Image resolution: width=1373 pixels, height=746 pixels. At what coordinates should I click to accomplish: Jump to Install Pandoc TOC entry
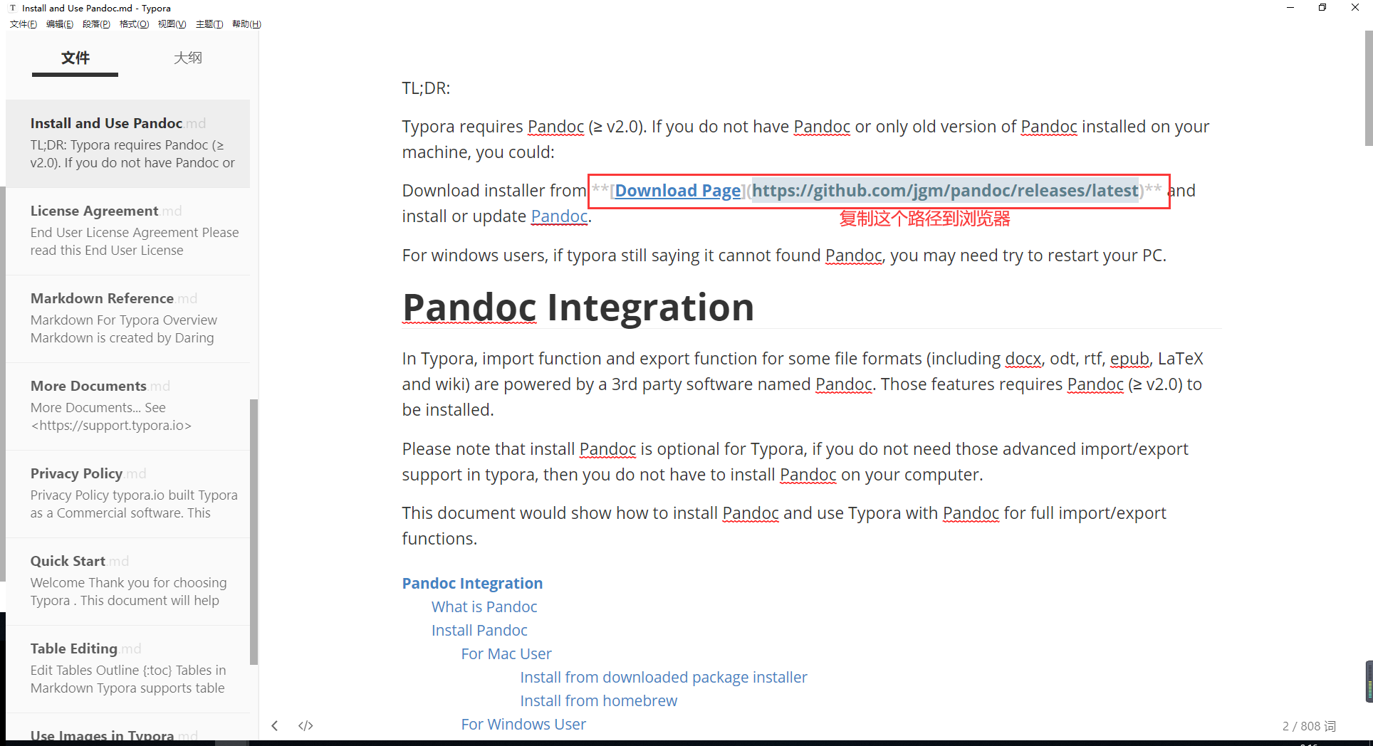(x=479, y=631)
